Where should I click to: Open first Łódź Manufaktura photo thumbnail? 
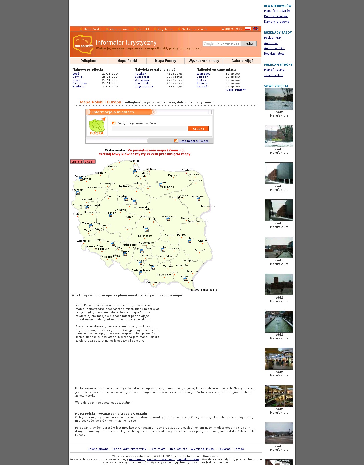(279, 99)
